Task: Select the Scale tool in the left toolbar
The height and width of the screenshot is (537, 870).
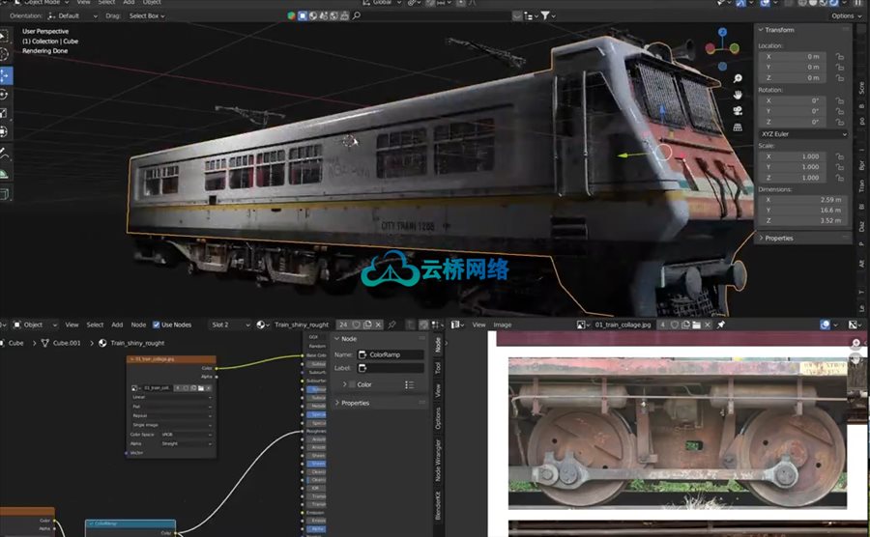Action: point(4,113)
